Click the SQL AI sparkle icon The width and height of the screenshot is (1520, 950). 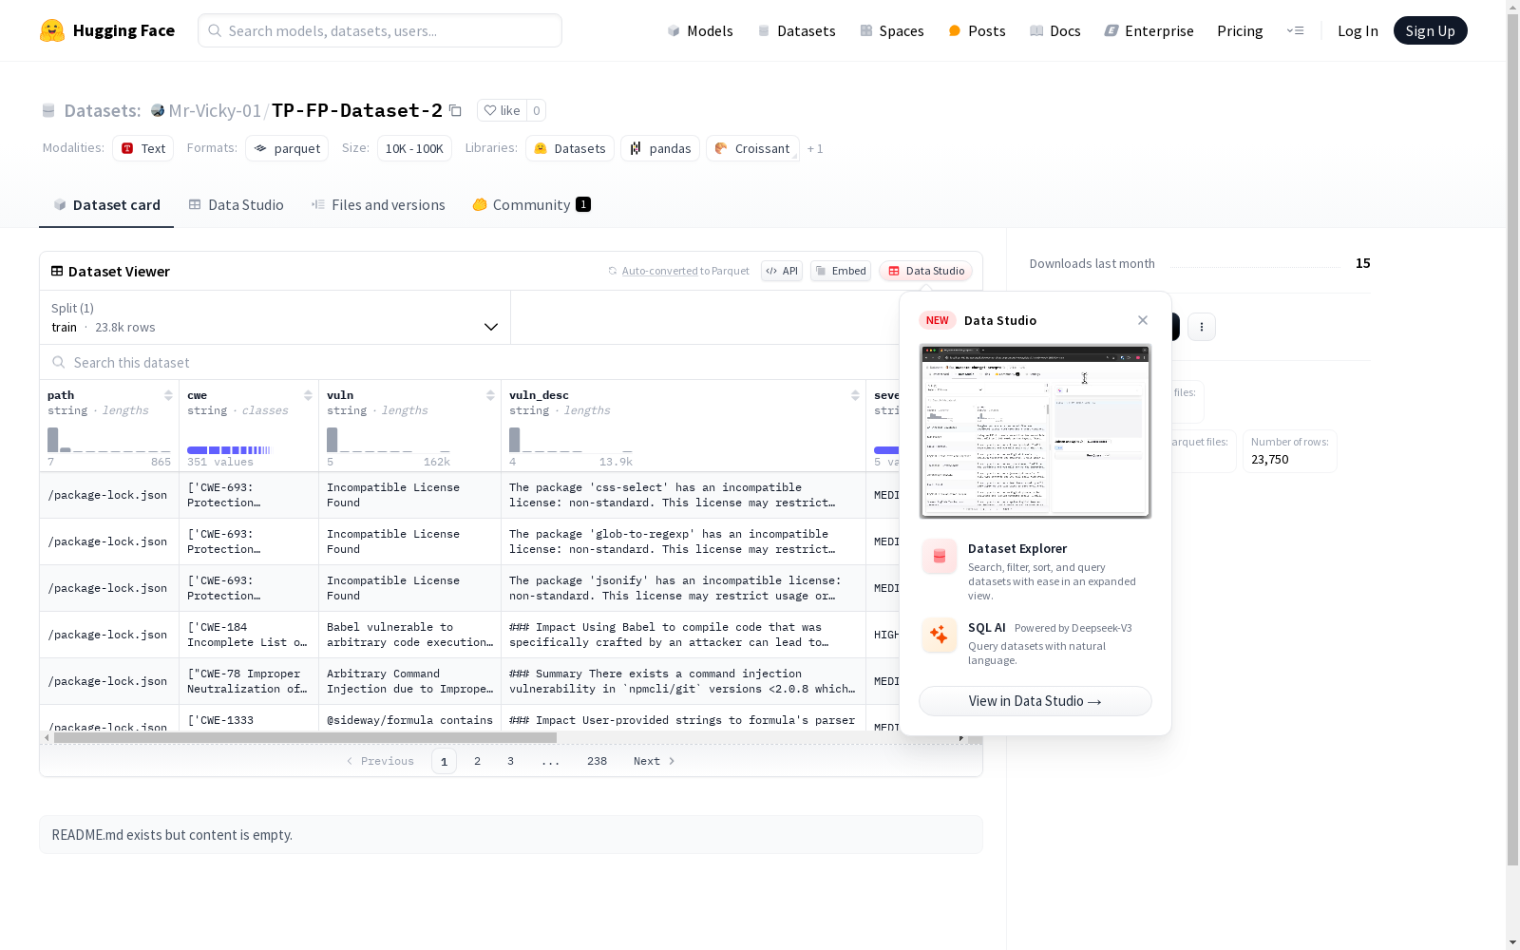(x=940, y=635)
